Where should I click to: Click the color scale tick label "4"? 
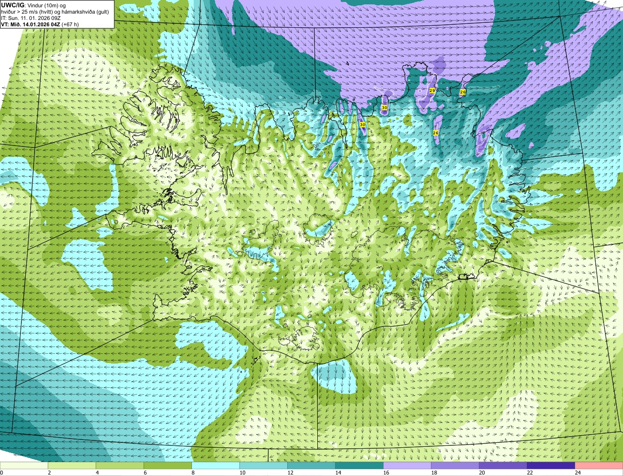96,473
